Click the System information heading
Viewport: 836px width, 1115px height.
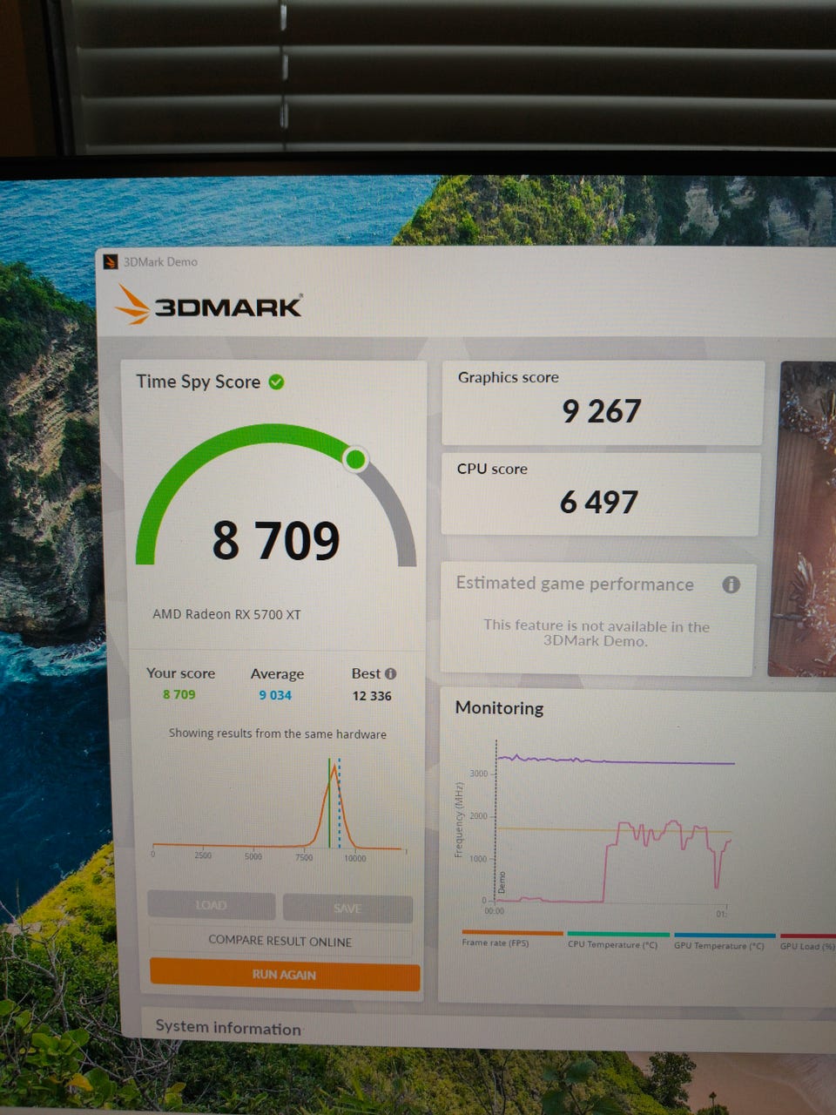coord(228,1028)
